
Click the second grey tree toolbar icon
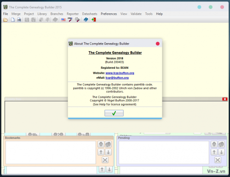48,20
